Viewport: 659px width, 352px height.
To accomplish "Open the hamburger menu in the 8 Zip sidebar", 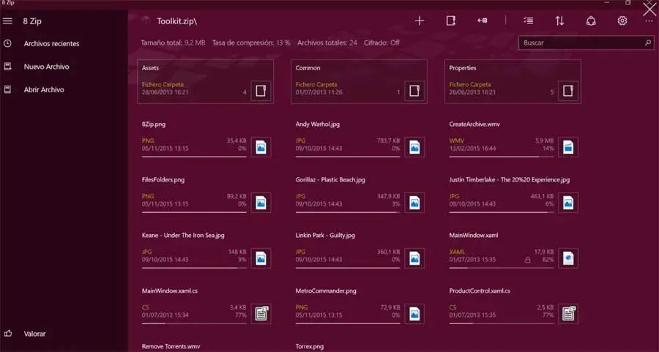I will pyautogui.click(x=7, y=20).
